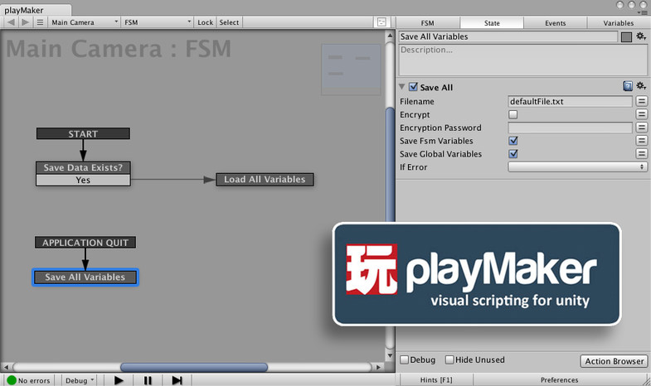Open the Debug dropdown in the status bar
The height and width of the screenshot is (386, 651).
(80, 380)
